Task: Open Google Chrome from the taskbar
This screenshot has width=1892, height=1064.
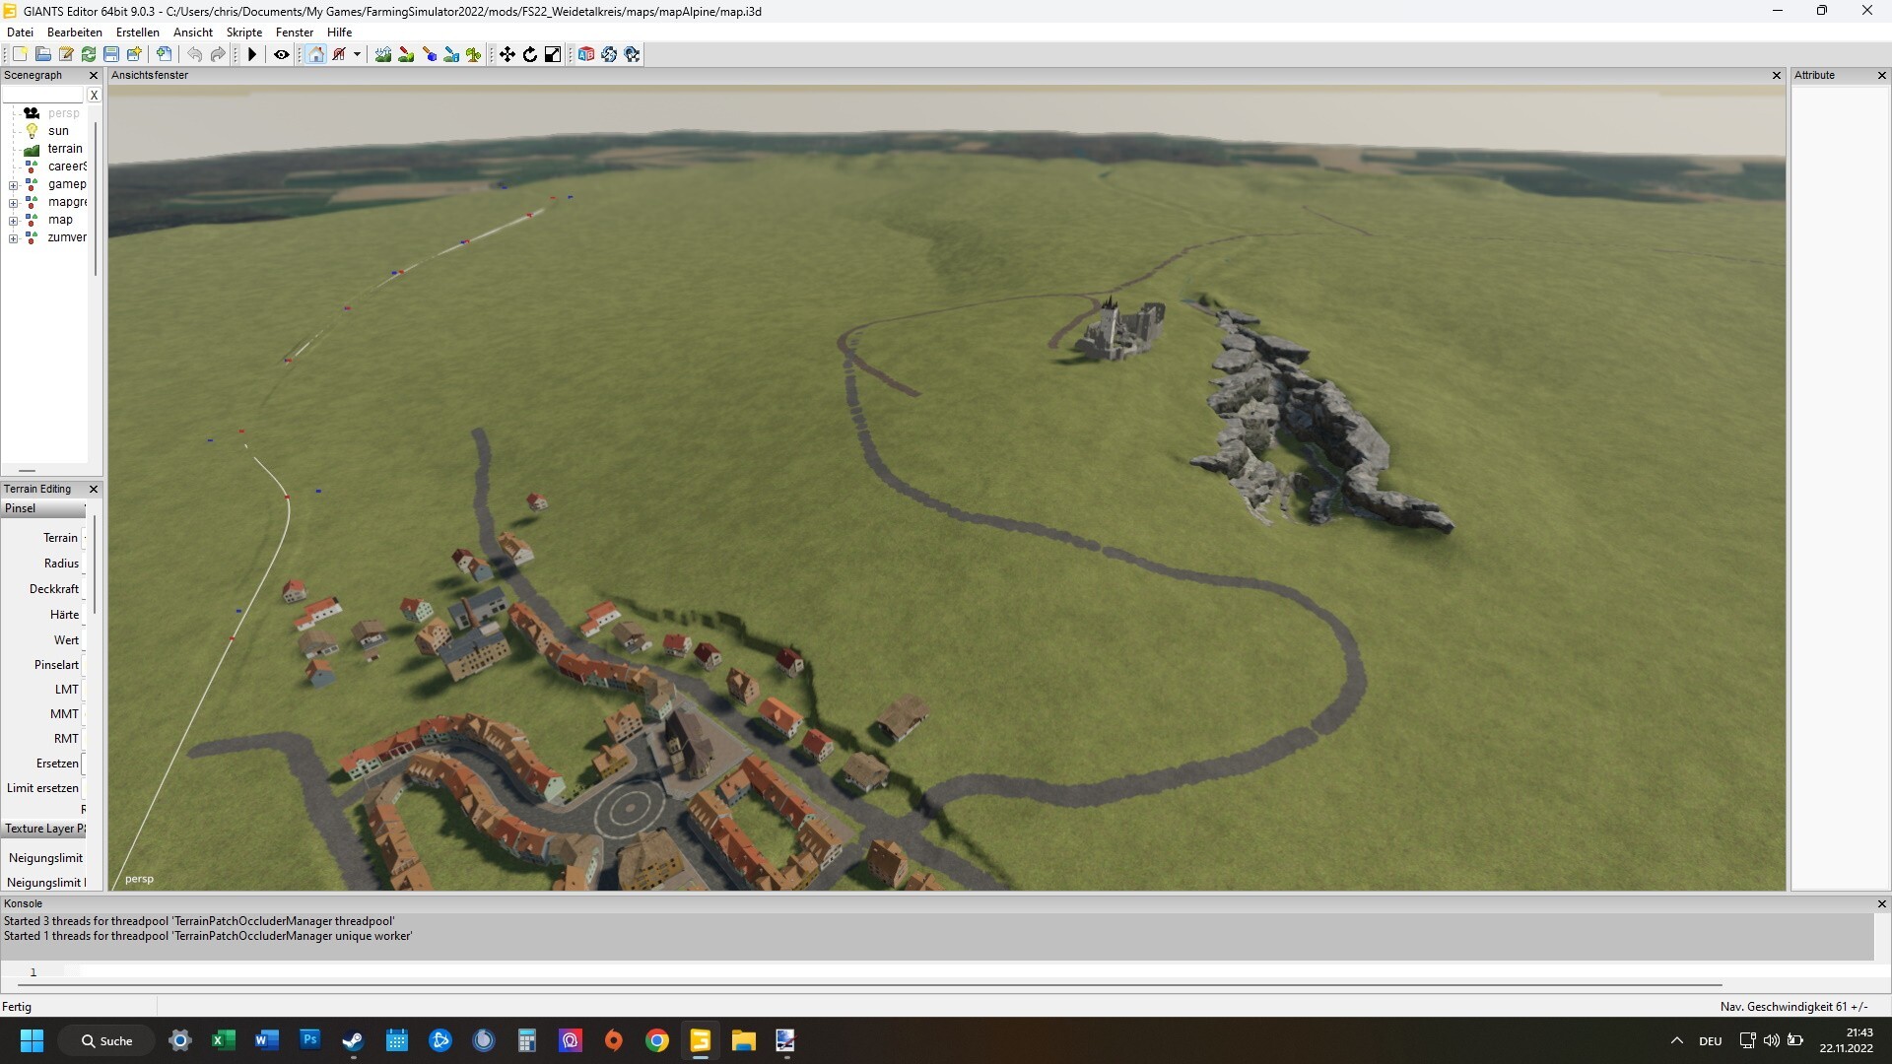Action: point(657,1040)
